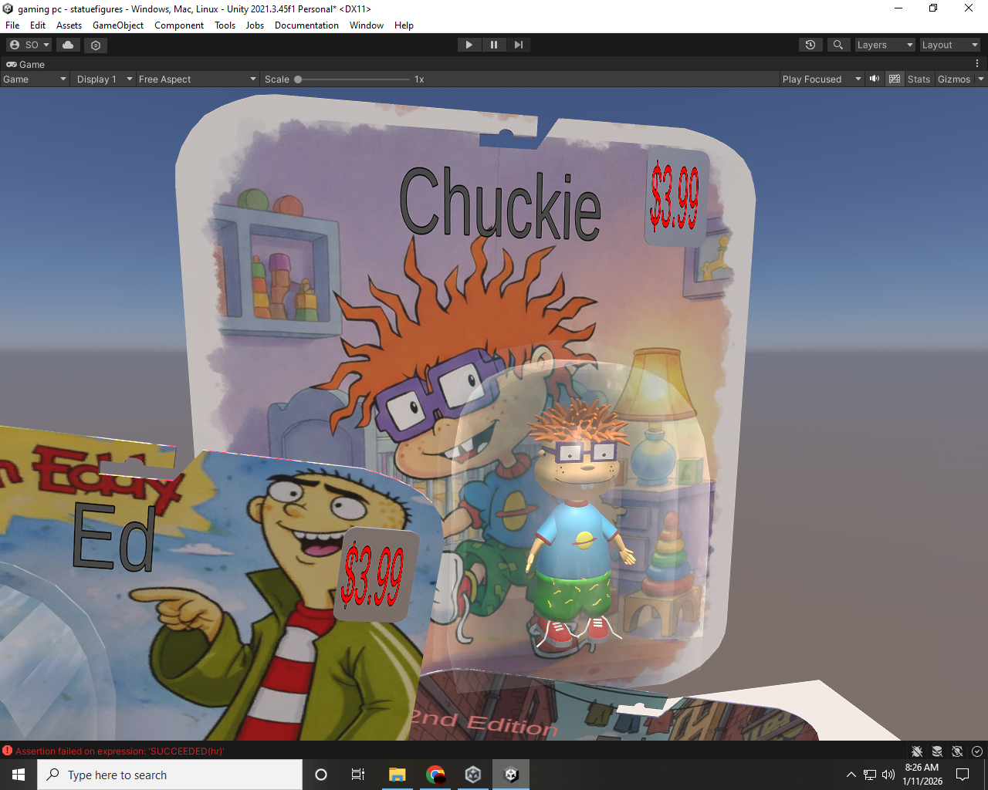Image resolution: width=988 pixels, height=790 pixels.
Task: Click the red error icon in status bar
Action: (x=8, y=751)
